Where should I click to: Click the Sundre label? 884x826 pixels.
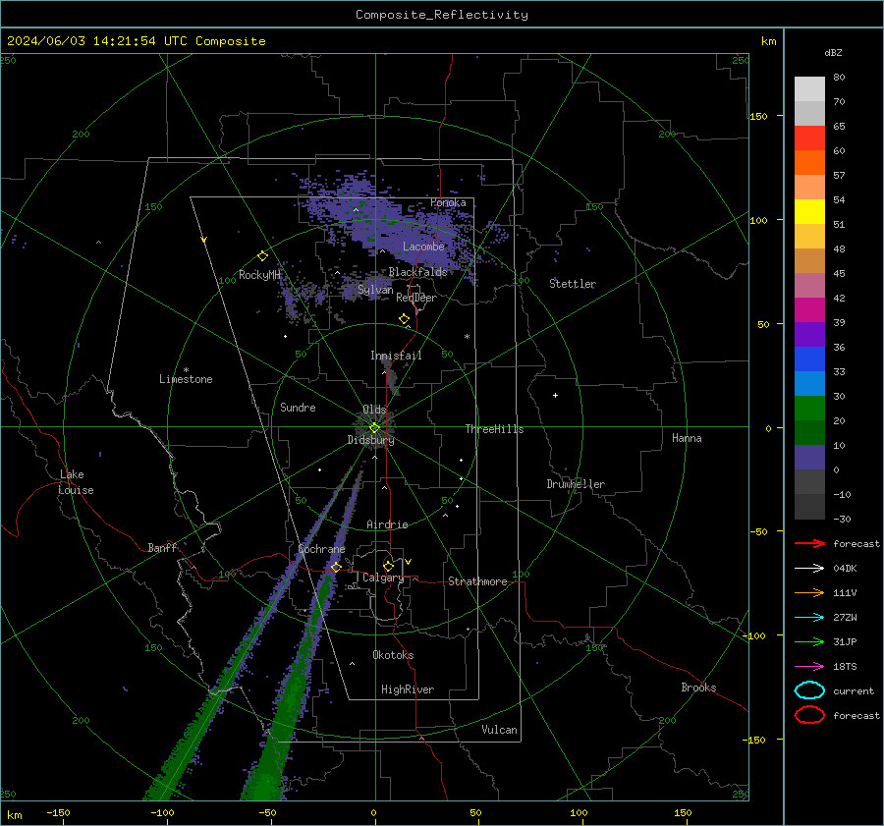(x=298, y=407)
